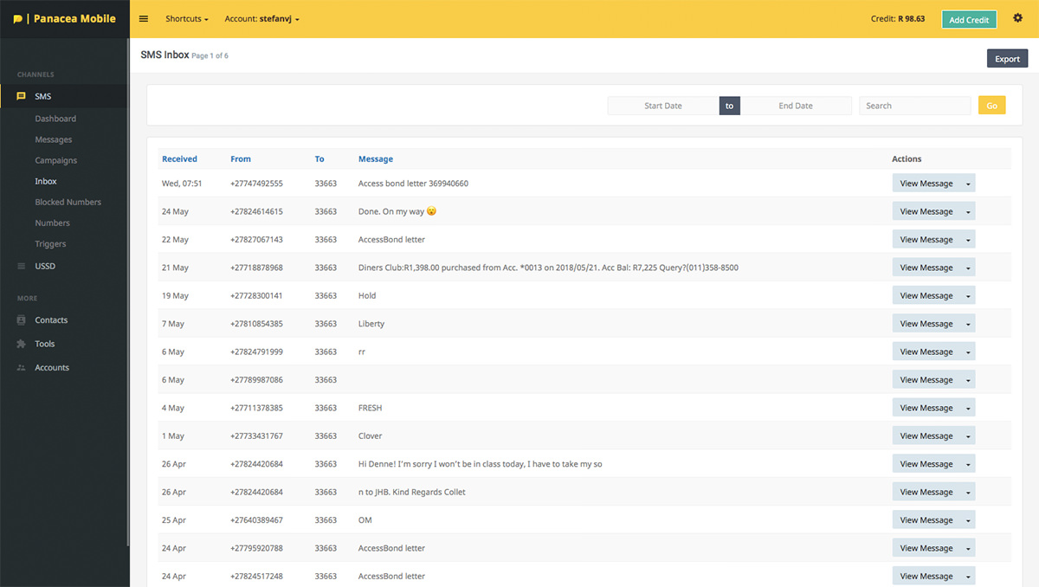Click the Panacea Mobile logo
Screen dimensions: 1039x587
tap(65, 19)
